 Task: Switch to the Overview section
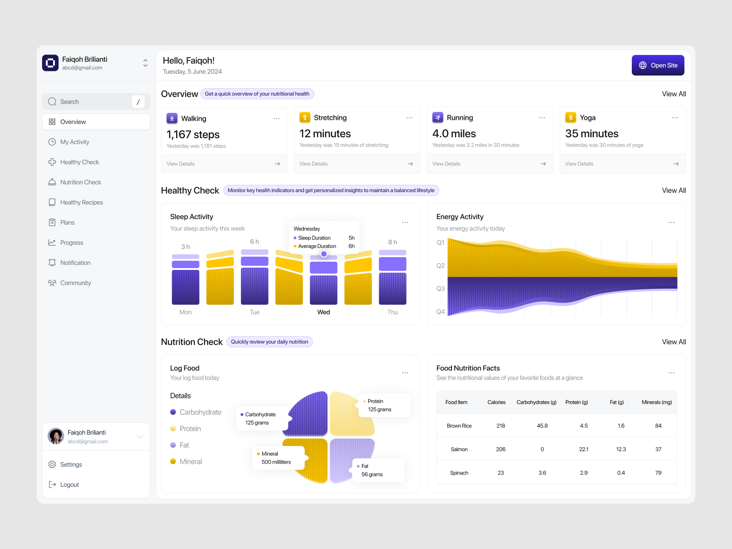73,122
